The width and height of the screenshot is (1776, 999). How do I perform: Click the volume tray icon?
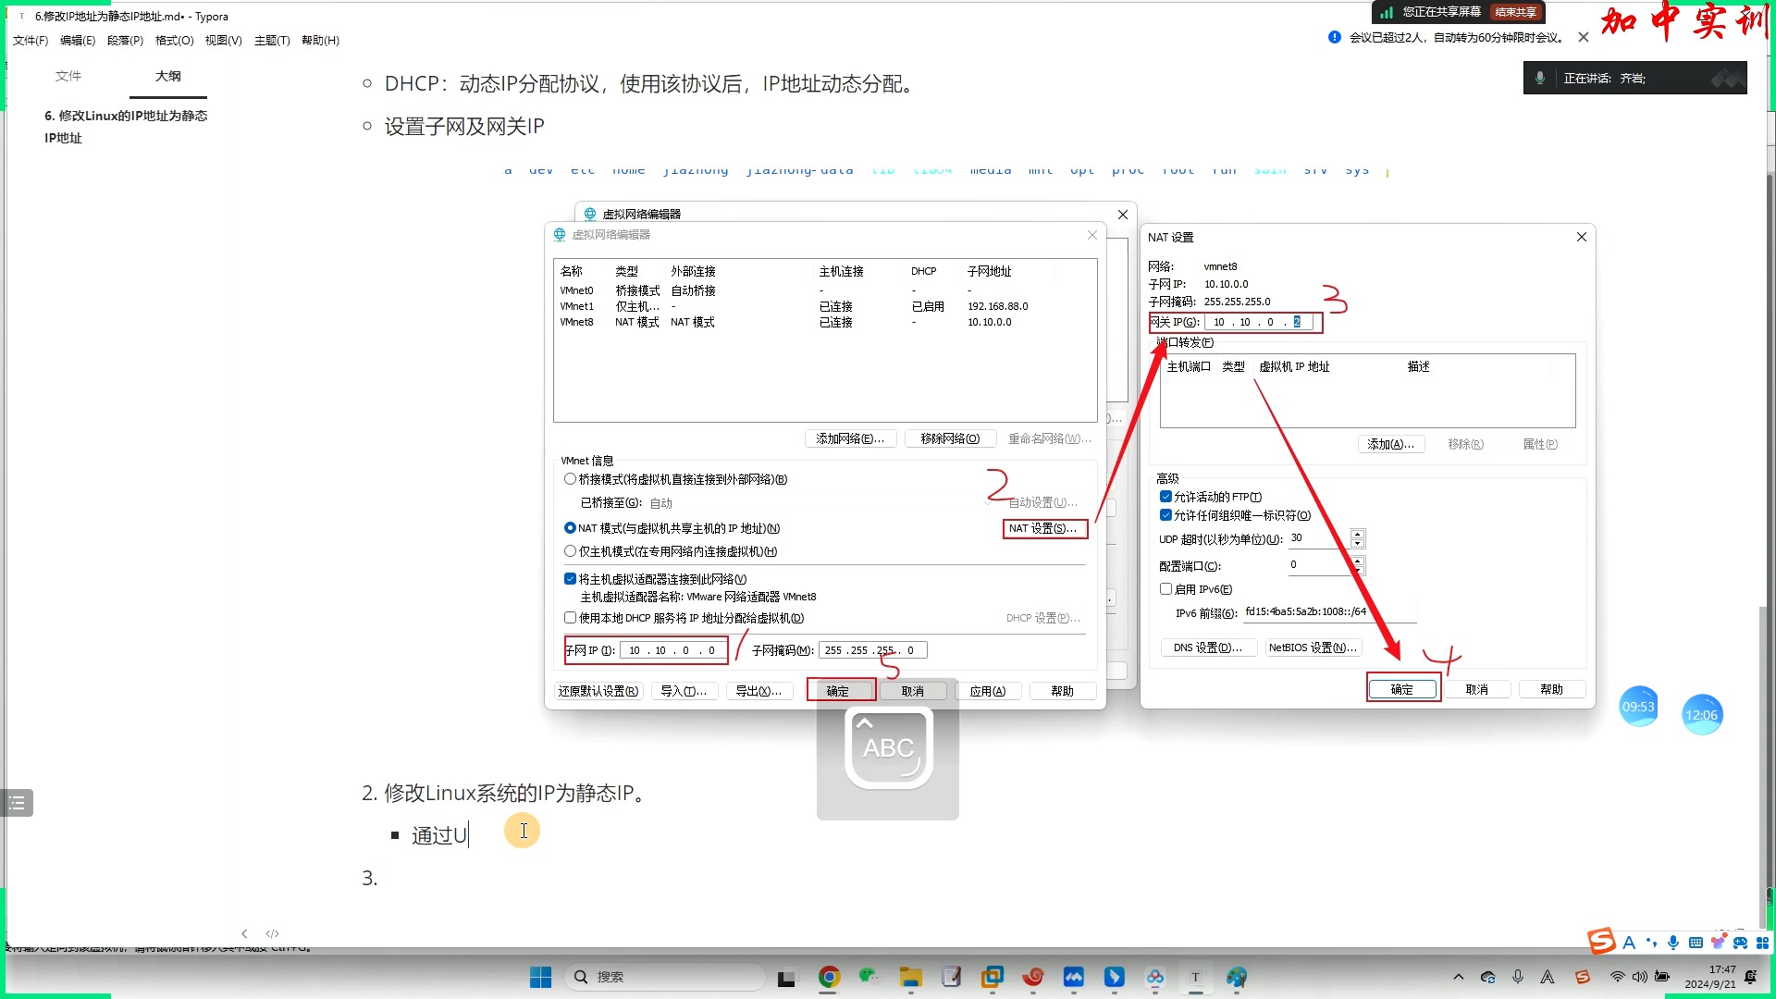1640,977
